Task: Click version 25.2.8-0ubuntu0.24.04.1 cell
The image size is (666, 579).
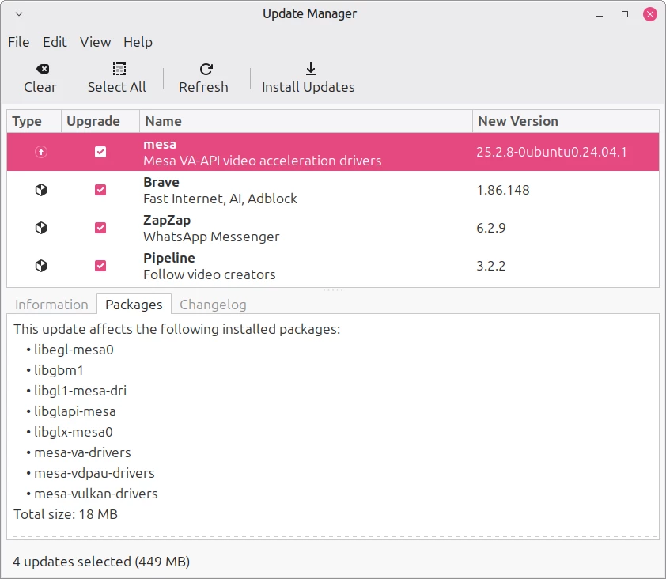Action: [551, 152]
